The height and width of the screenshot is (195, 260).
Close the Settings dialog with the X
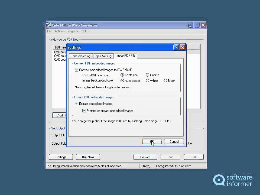coord(182,47)
